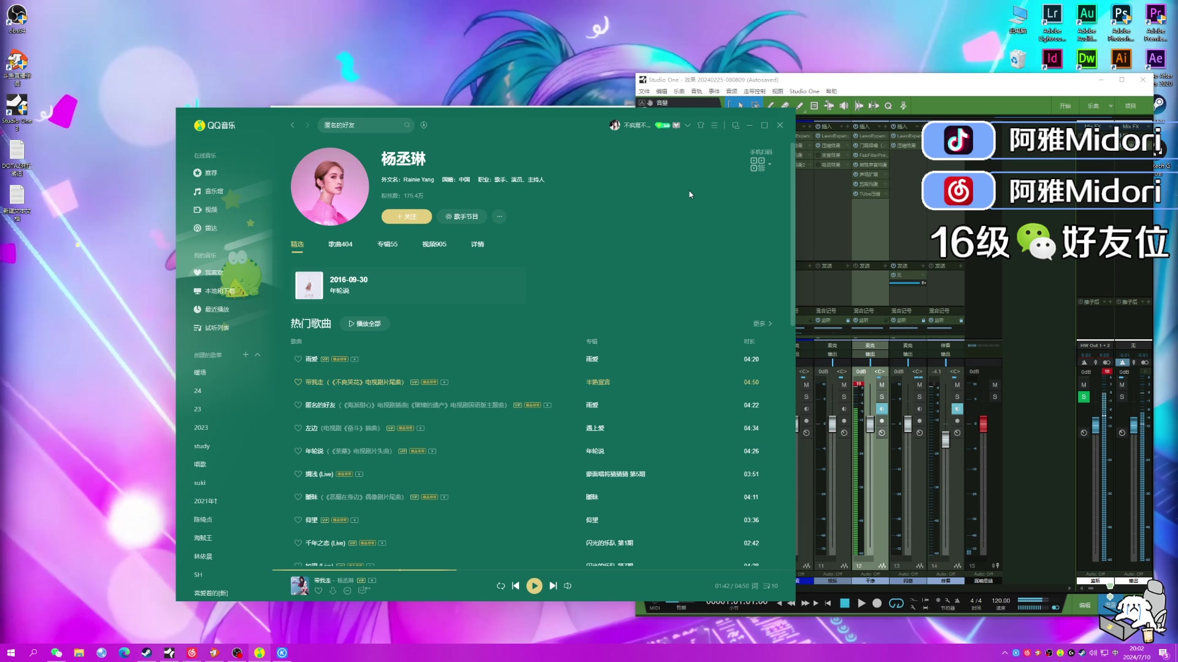Click the now-playing album cover thumbnail

[x=299, y=585]
